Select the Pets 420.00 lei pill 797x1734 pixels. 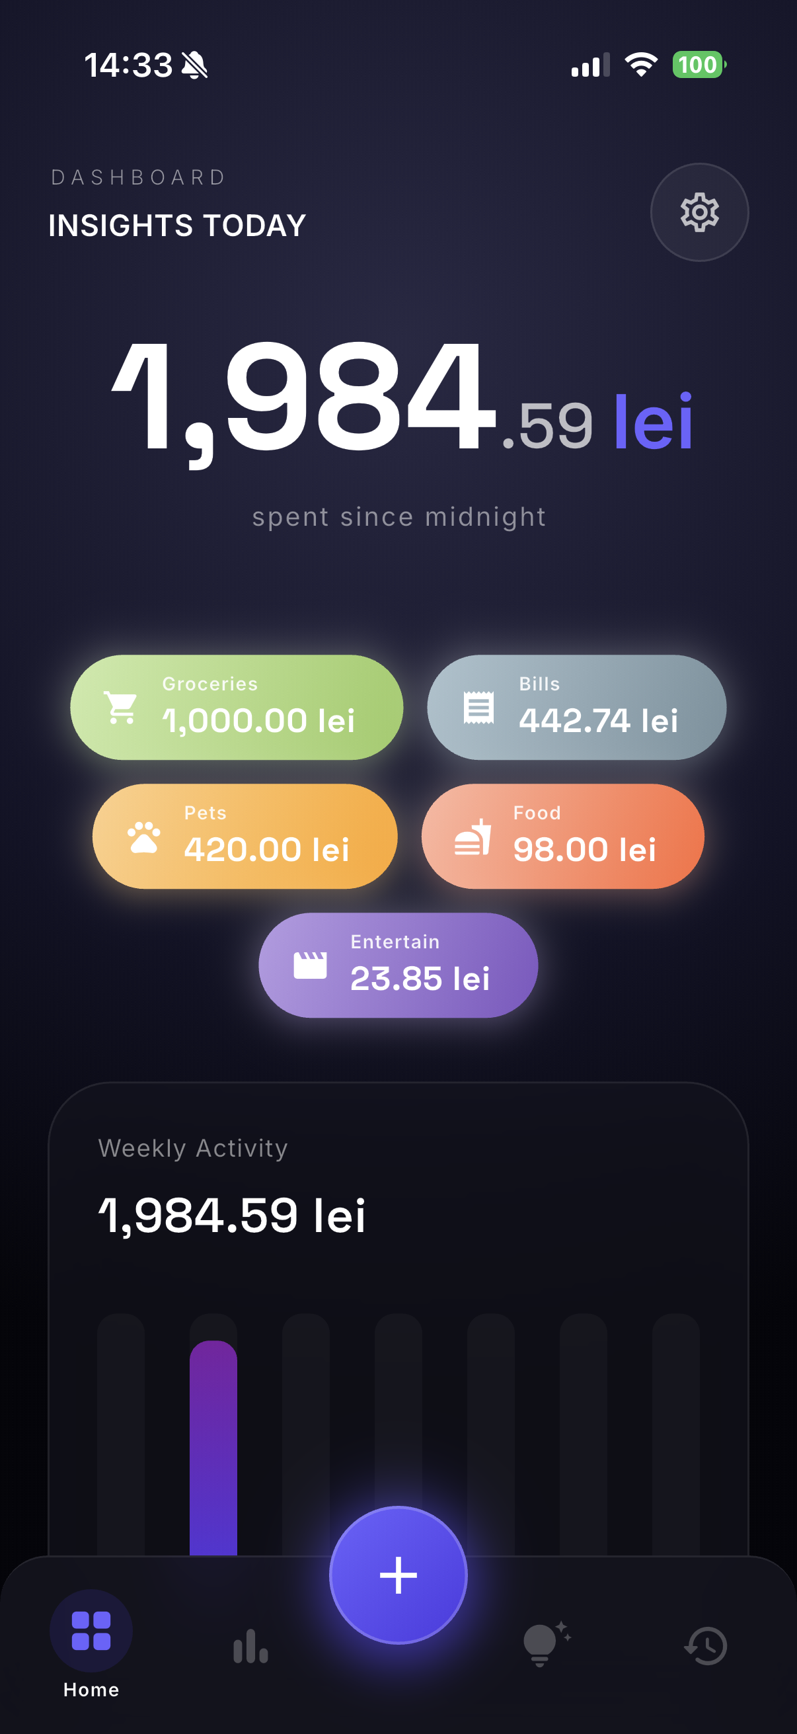(245, 836)
